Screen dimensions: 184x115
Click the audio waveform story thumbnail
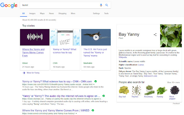point(35,37)
